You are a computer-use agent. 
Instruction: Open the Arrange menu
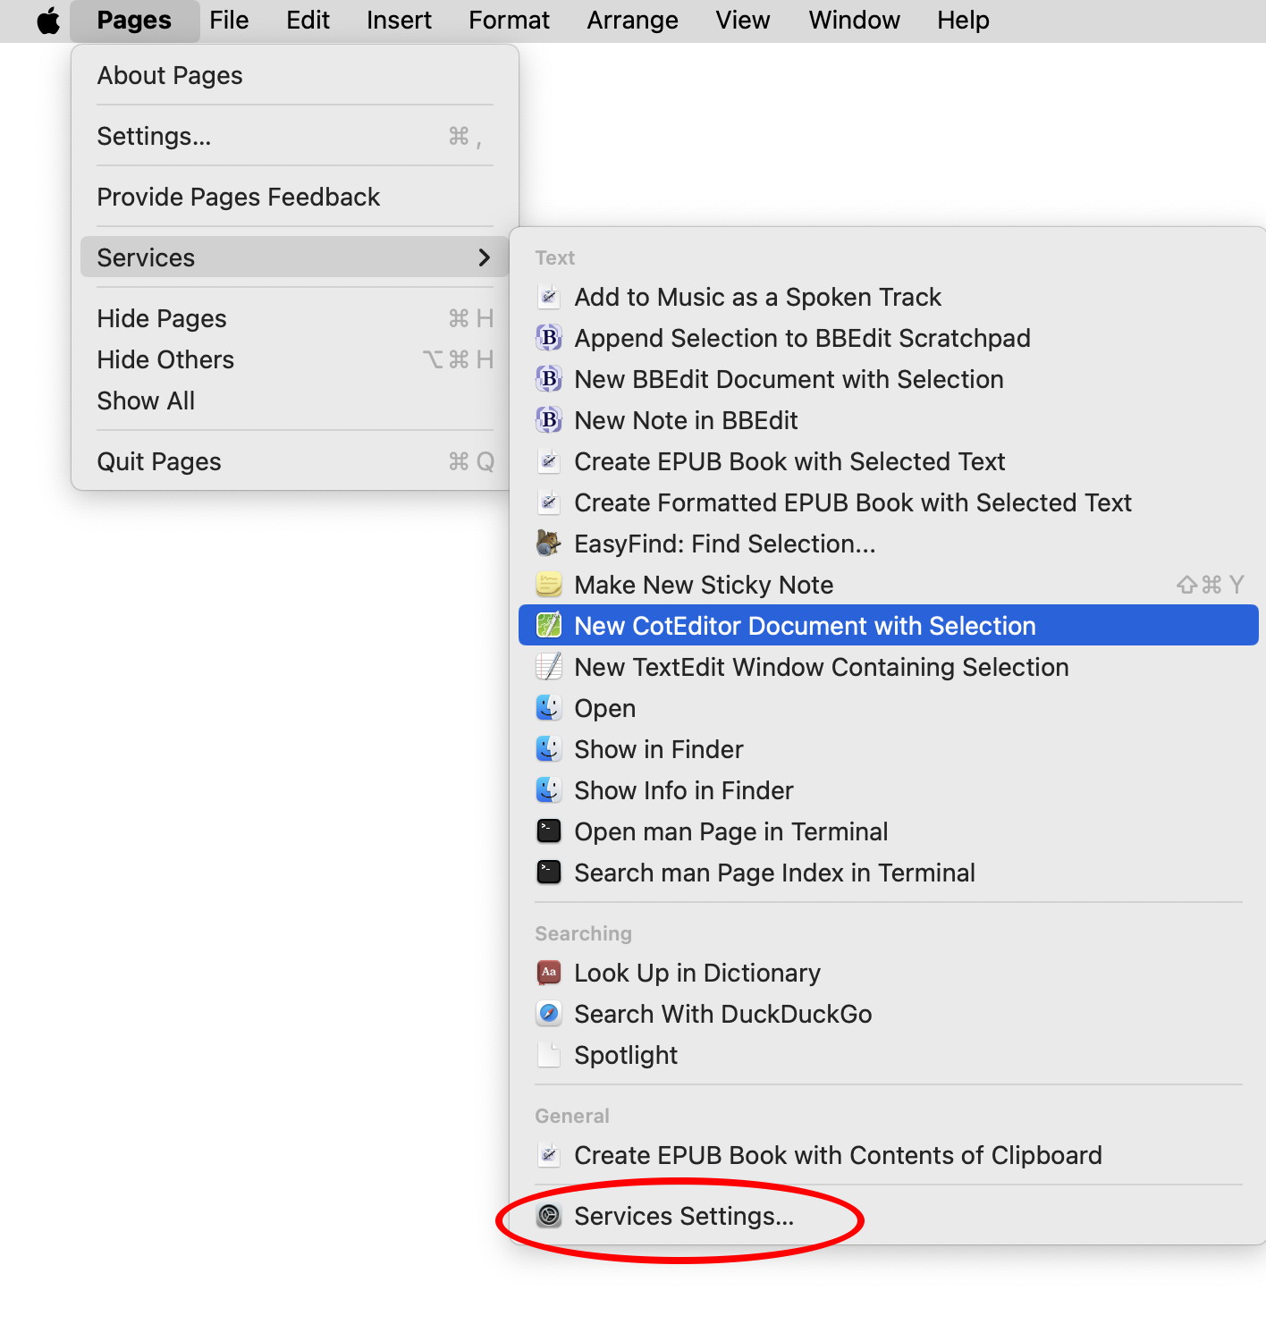click(x=632, y=21)
